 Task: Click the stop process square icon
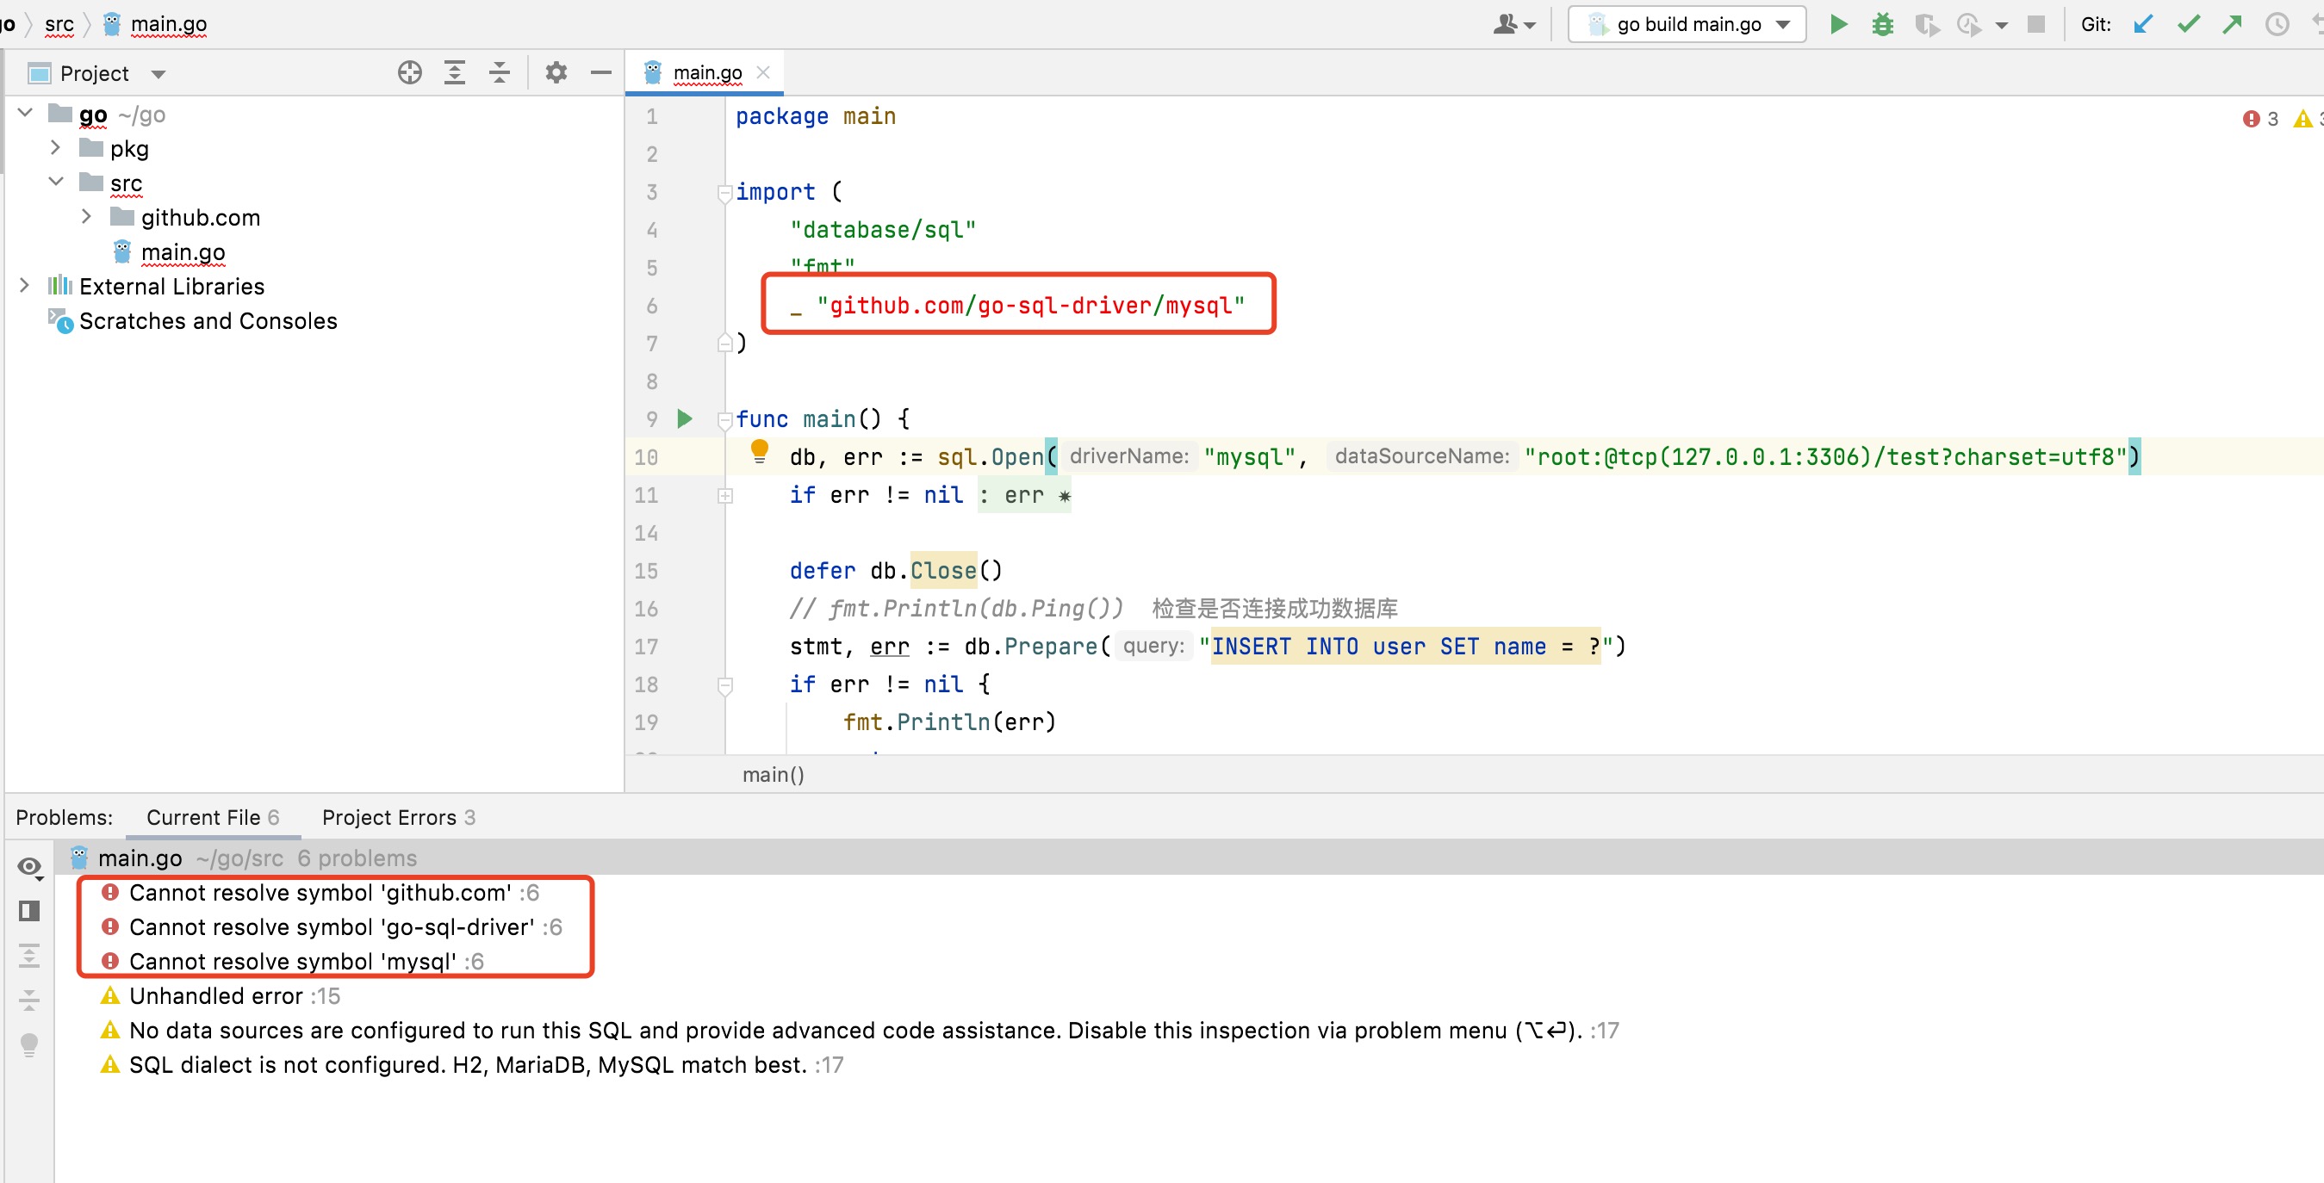point(2036,24)
